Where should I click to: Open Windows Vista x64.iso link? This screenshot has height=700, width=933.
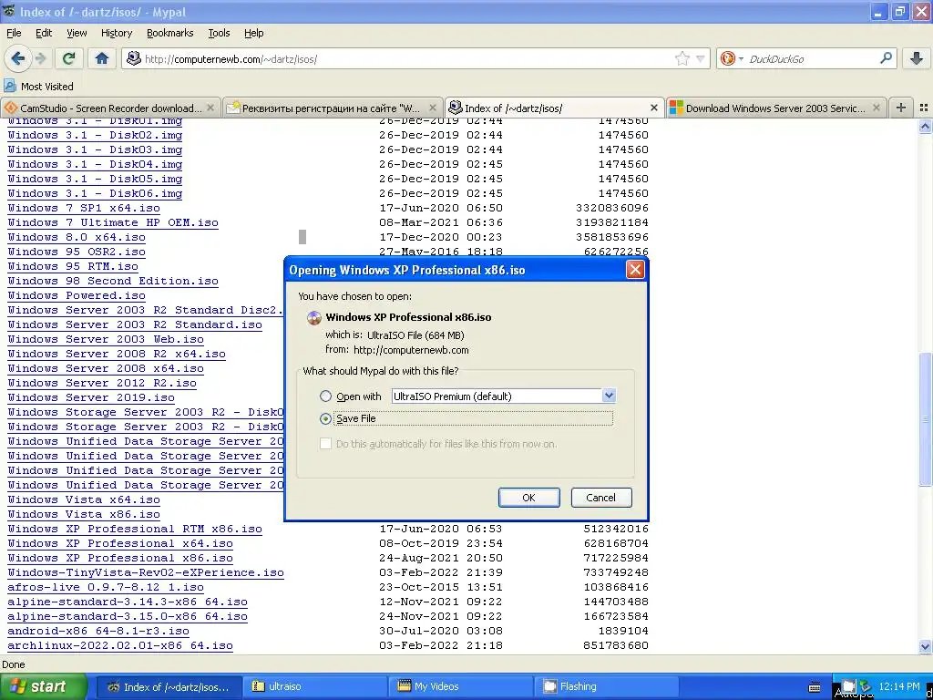coord(84,499)
